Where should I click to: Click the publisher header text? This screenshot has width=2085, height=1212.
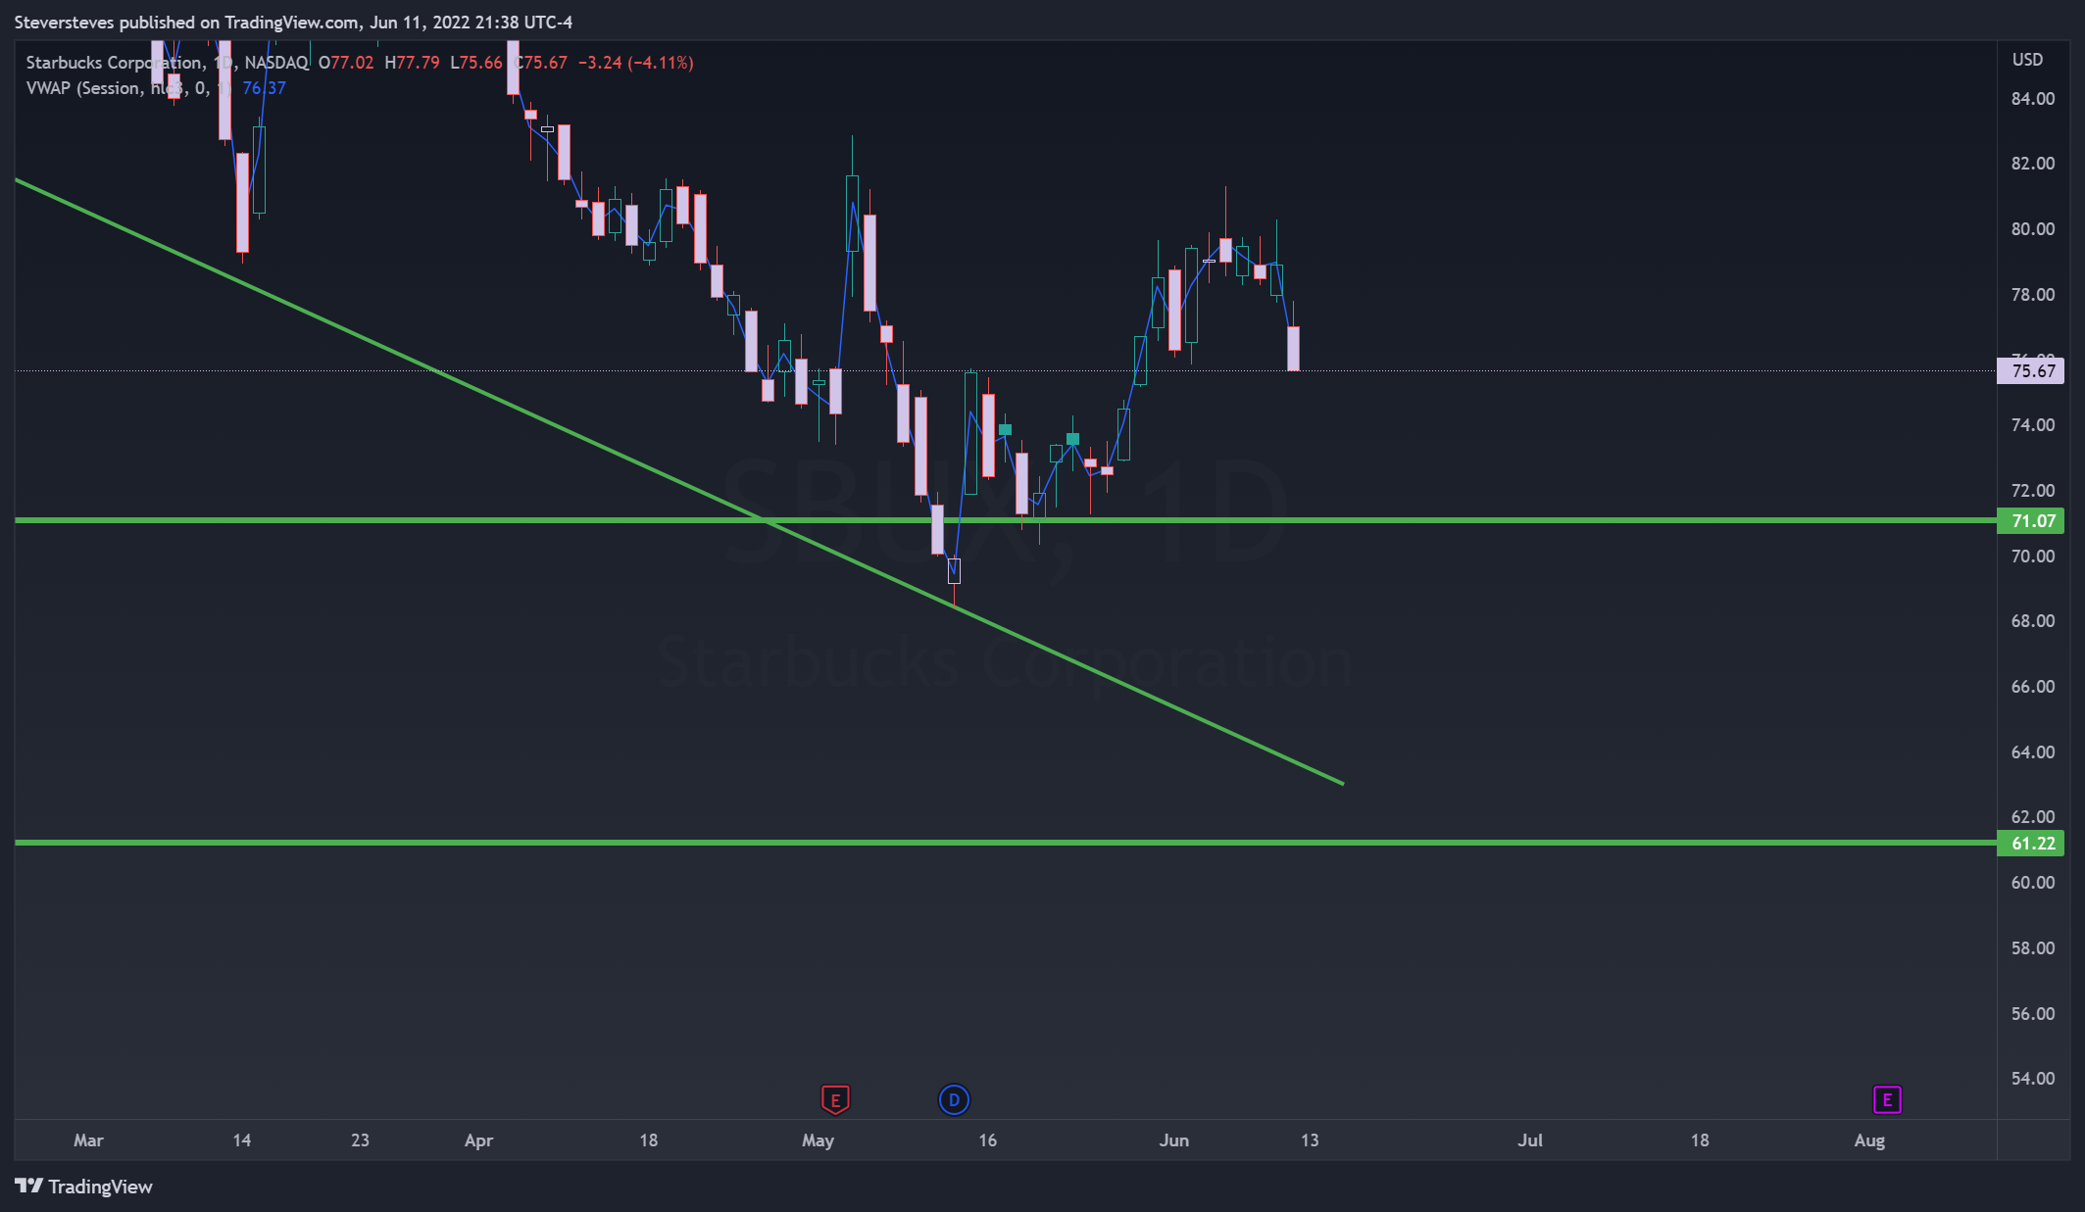293,22
